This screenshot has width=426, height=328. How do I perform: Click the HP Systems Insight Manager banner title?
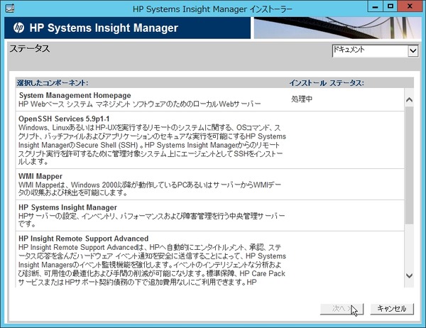click(x=104, y=28)
